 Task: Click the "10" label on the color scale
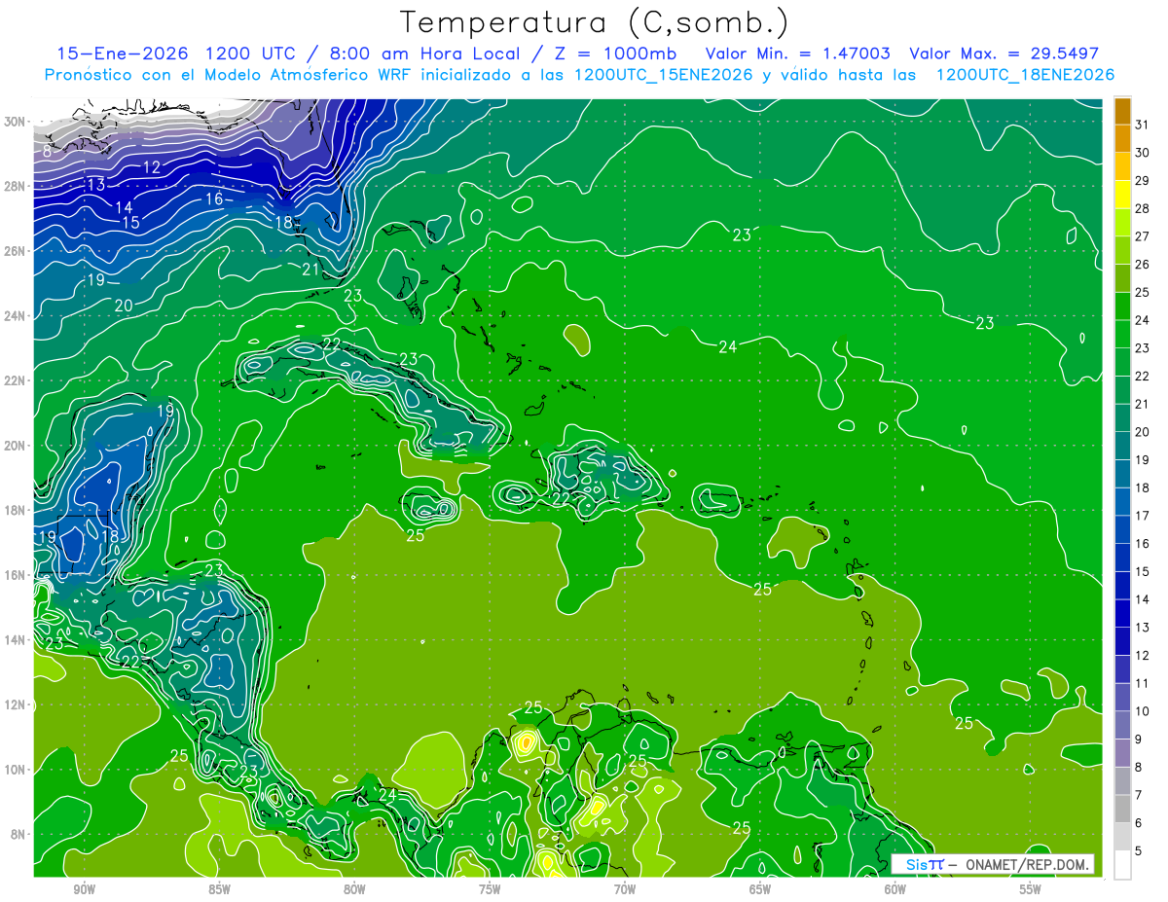coord(1142,710)
